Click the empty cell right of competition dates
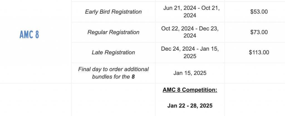 255,100
